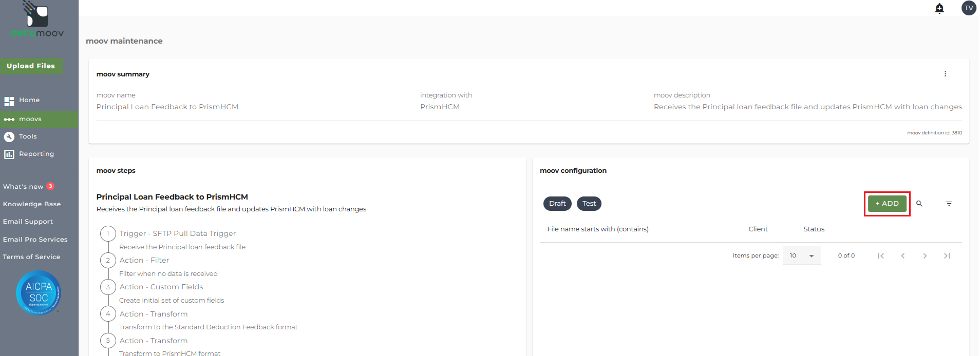
Task: Click the moovs dots icon in sidebar
Action: click(x=9, y=120)
